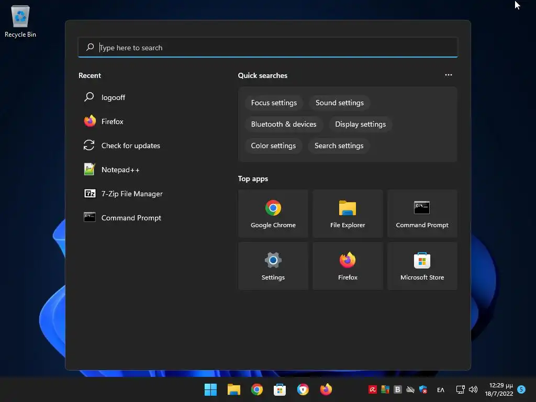Screen dimensions: 536x402
Task: Click the Windows Start button on taskbar
Action: [x=210, y=389]
